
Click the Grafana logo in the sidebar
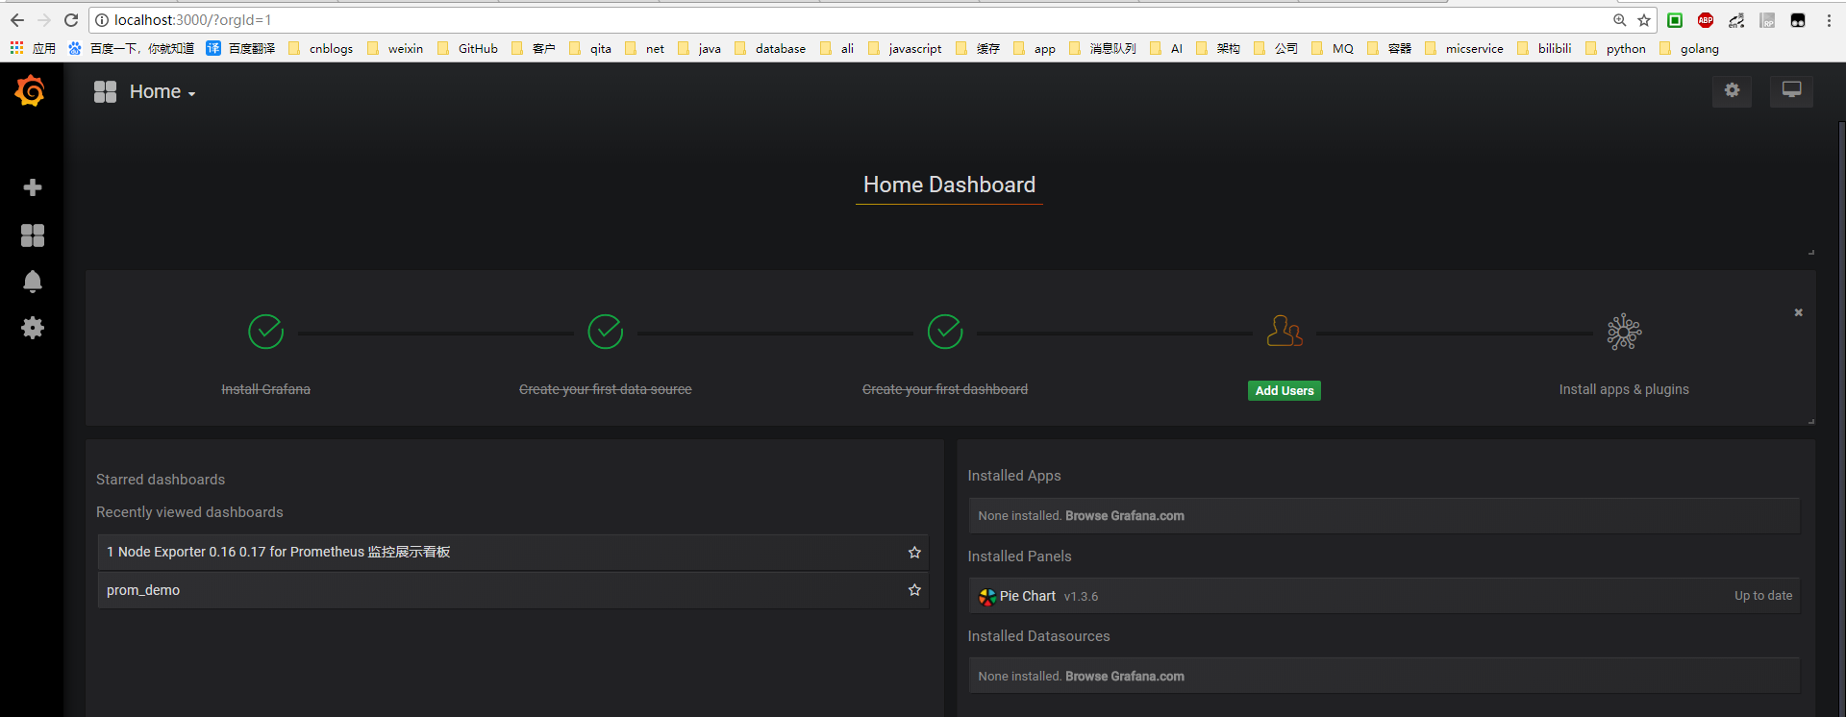(x=31, y=91)
